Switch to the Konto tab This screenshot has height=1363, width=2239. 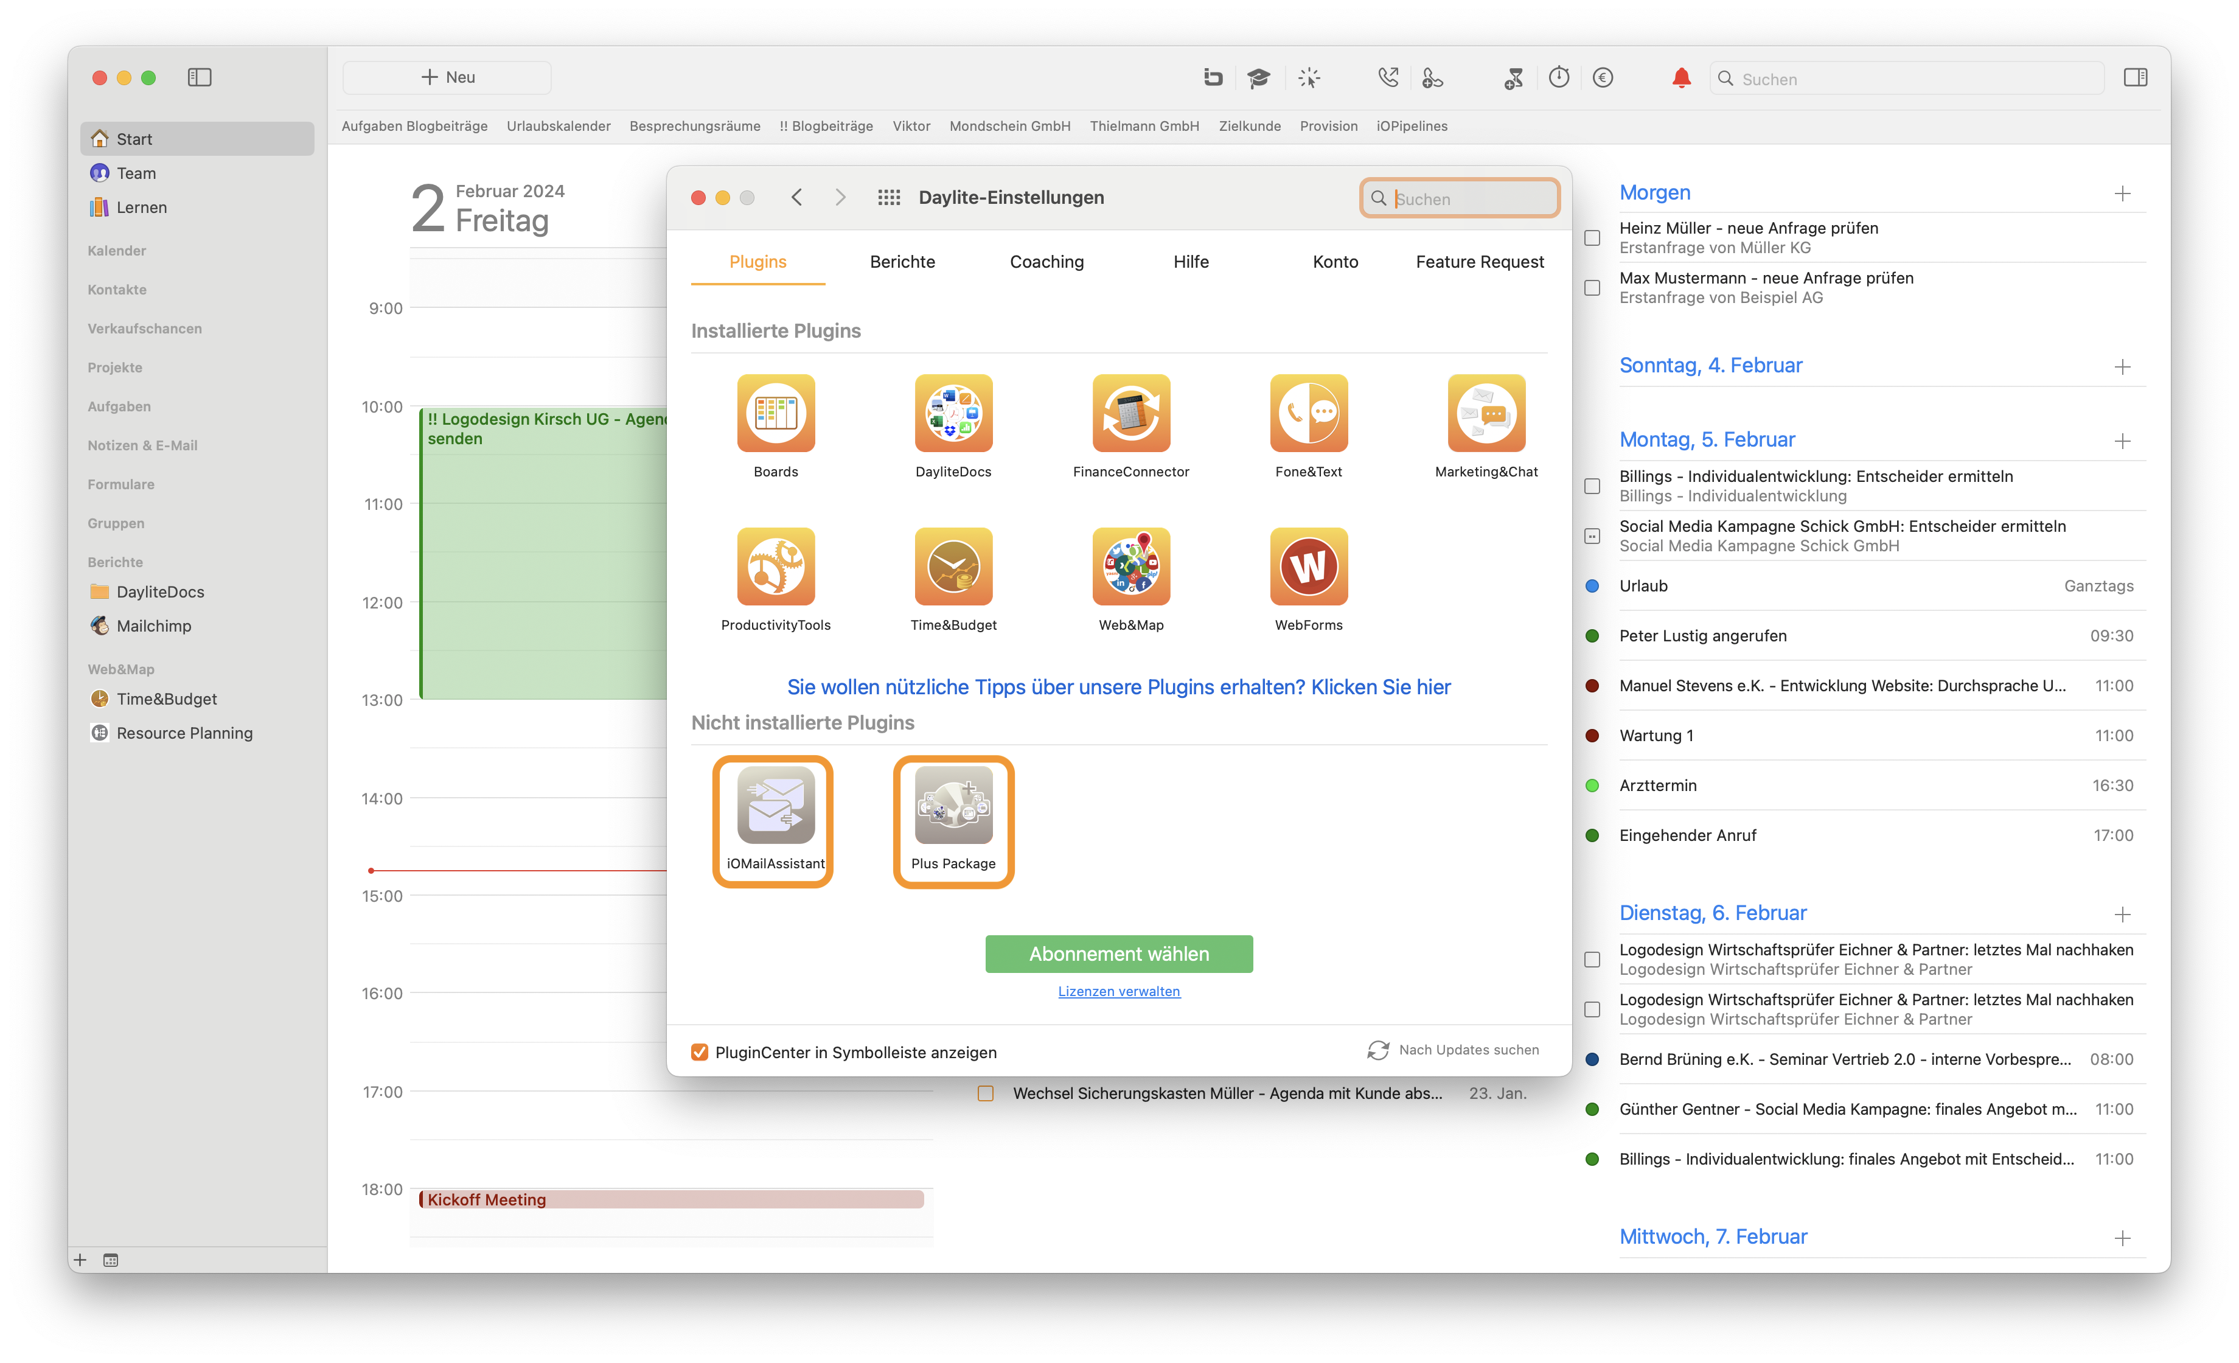coord(1335,262)
